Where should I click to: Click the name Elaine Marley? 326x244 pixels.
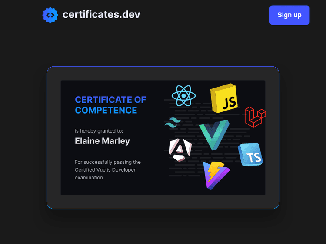tap(102, 141)
